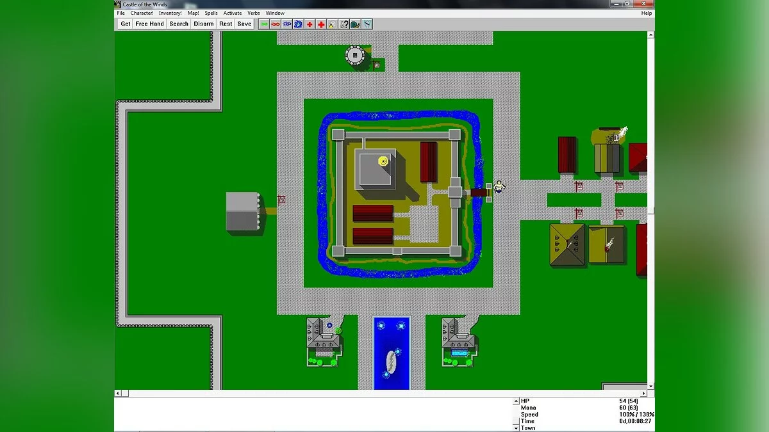Click the Rest button

point(226,24)
